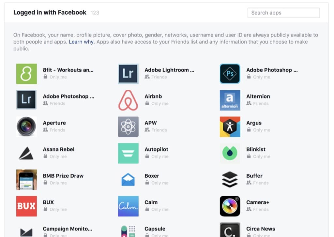Click the Calm blue gradient icon
The width and height of the screenshot is (334, 237).
pos(128,206)
